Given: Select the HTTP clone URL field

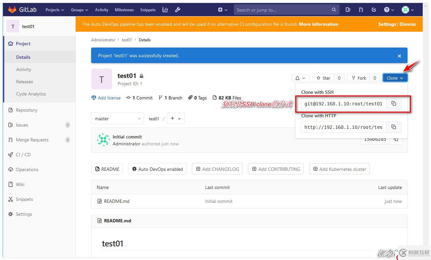Looking at the screenshot, I should pyautogui.click(x=343, y=127).
